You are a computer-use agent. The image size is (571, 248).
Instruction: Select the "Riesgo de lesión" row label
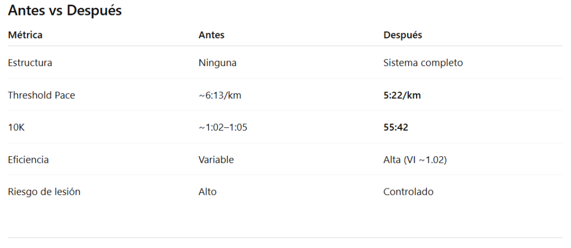coord(44,192)
